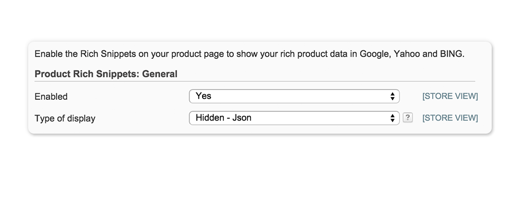Image resolution: width=522 pixels, height=208 pixels.
Task: Click the up arrow in Type of display select
Action: (x=393, y=116)
